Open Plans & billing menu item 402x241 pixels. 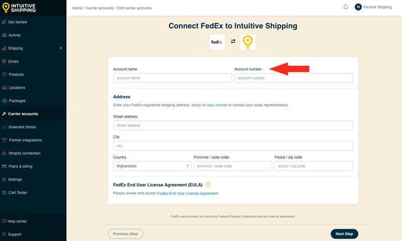coord(20,166)
